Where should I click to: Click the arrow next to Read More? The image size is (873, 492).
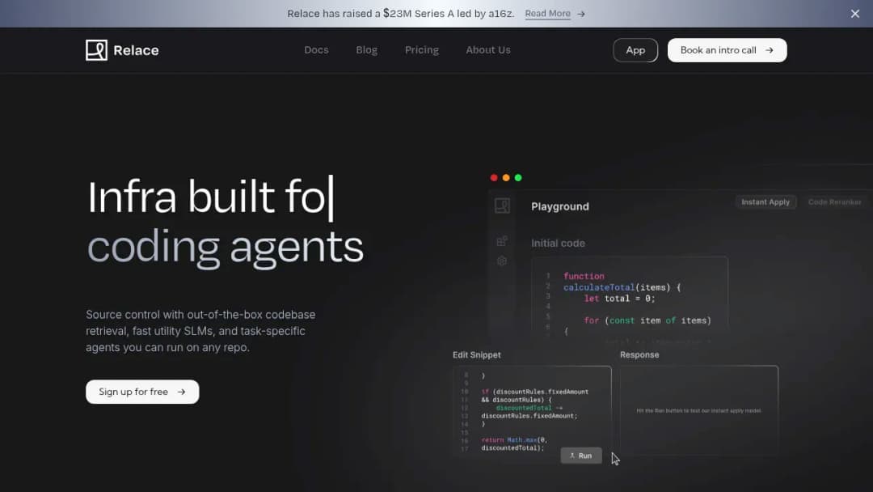[581, 14]
